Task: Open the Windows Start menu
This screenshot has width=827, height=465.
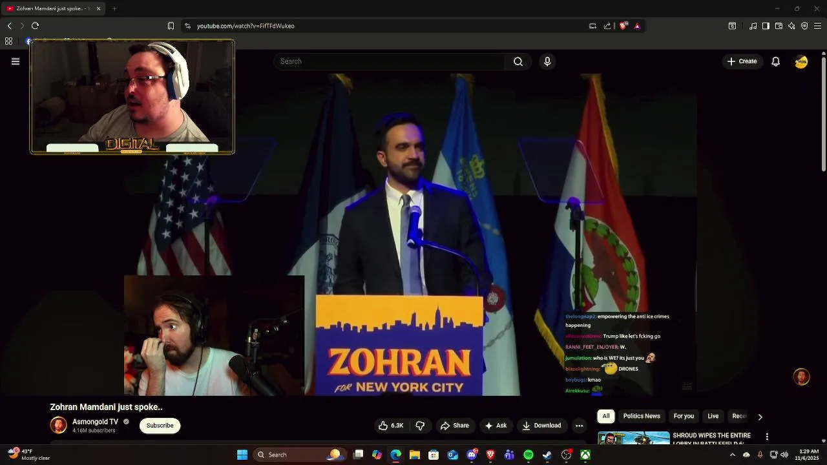Action: pyautogui.click(x=242, y=455)
